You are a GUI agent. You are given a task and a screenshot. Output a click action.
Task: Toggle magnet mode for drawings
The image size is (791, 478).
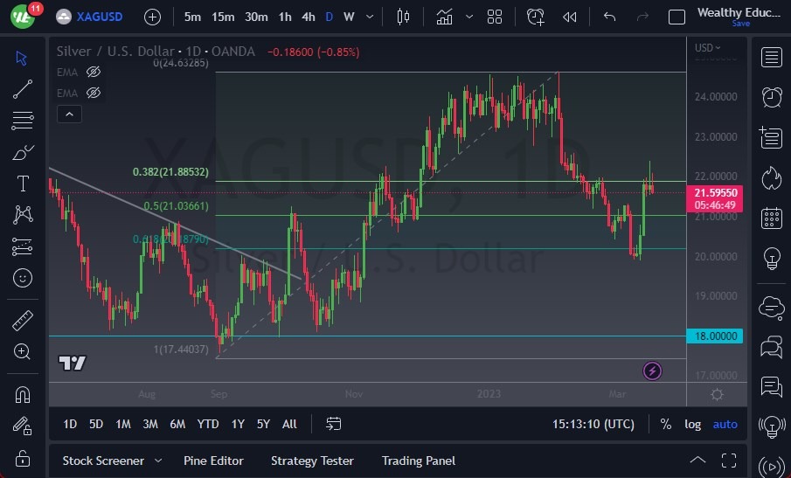(x=23, y=395)
